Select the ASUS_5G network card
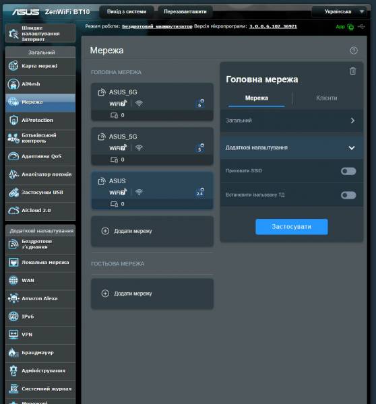Image resolution: width=376 pixels, height=404 pixels. (152, 146)
